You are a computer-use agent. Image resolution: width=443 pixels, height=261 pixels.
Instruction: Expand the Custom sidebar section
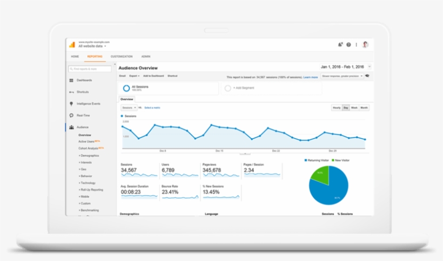[84, 203]
